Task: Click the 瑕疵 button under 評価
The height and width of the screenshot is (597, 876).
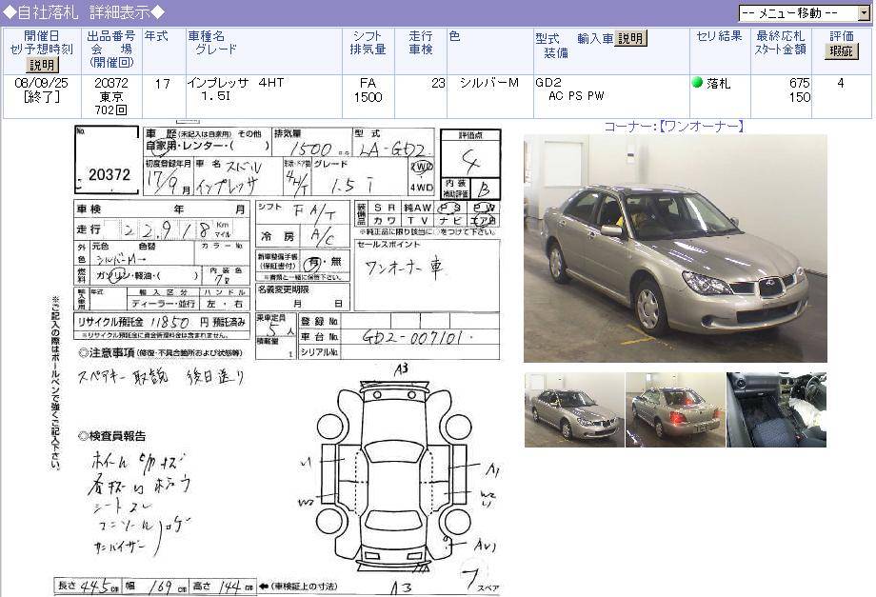Action: [841, 51]
